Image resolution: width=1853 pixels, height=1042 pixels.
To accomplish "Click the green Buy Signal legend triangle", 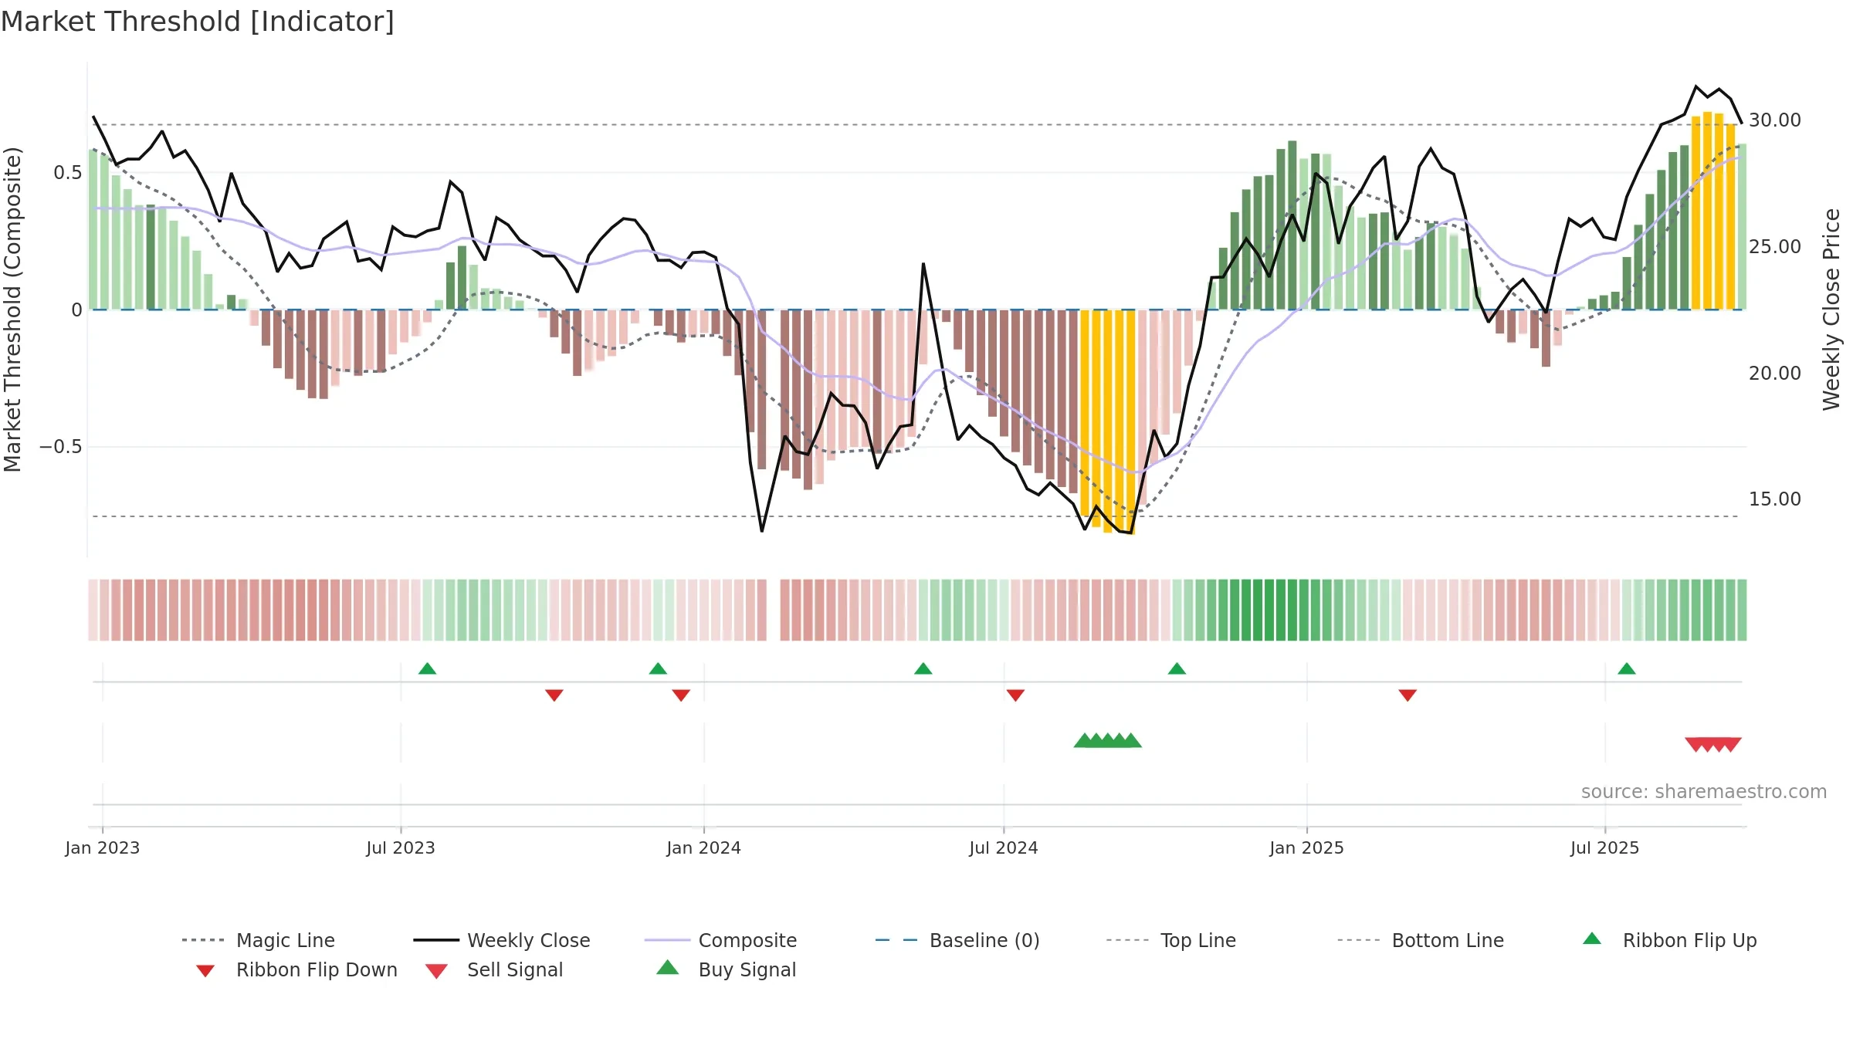I will (668, 967).
